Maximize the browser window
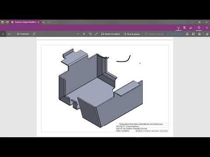This screenshot has width=210, height=157. tap(199, 22)
